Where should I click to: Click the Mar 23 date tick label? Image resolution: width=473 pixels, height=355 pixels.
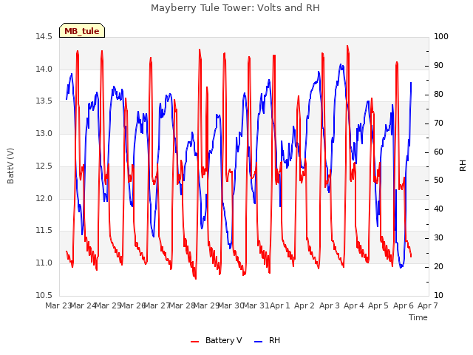pyautogui.click(x=58, y=305)
